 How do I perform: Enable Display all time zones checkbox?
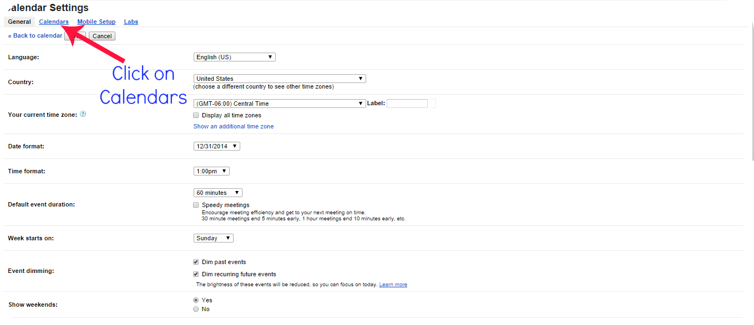click(196, 115)
